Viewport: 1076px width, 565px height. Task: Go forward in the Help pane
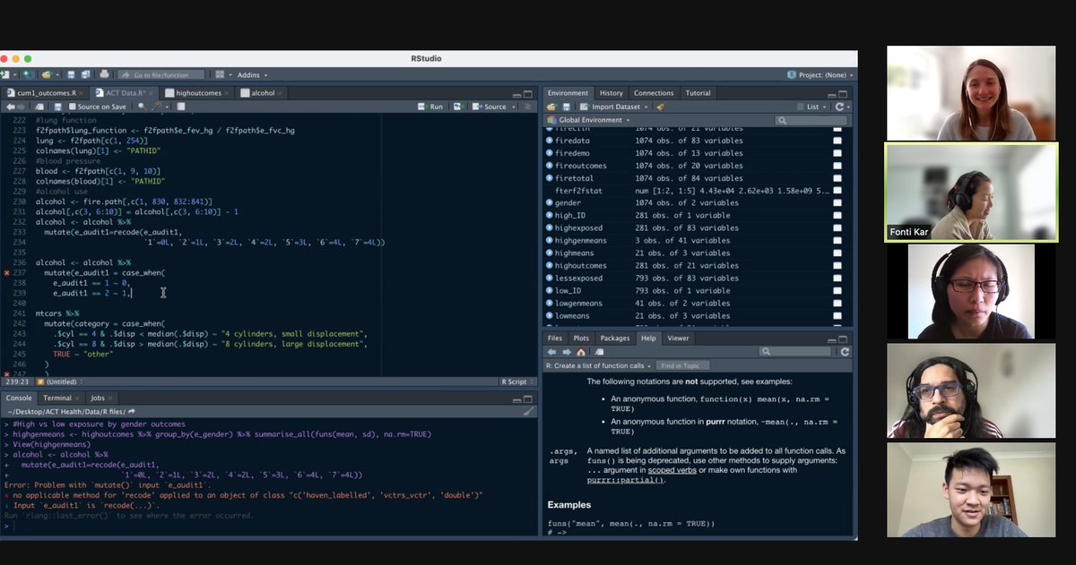point(566,352)
